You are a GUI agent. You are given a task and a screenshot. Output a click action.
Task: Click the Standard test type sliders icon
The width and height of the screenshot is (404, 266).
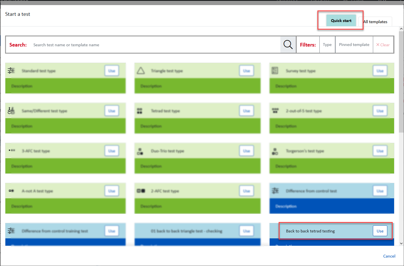[11, 71]
